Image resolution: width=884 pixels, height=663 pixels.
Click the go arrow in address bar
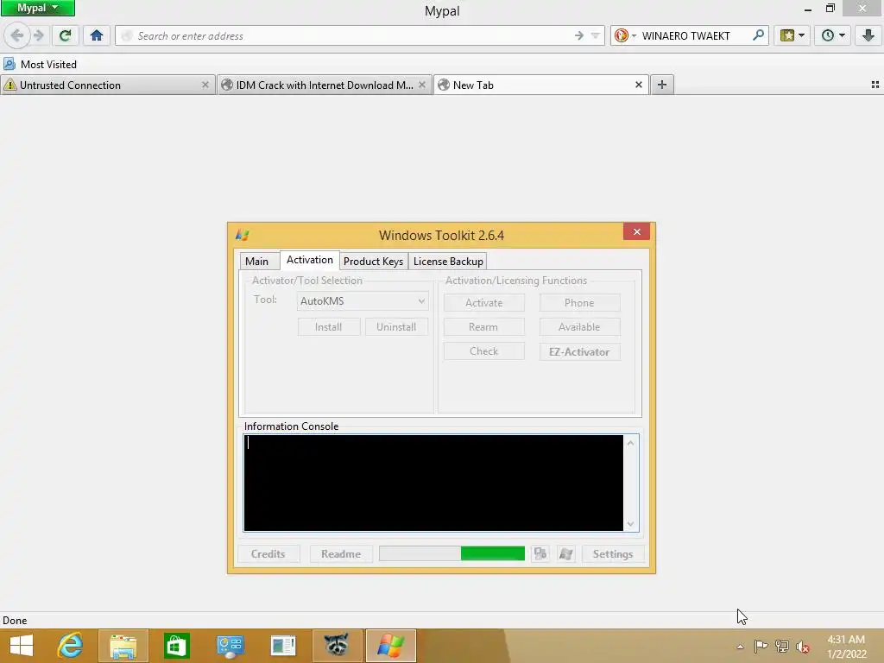(579, 35)
